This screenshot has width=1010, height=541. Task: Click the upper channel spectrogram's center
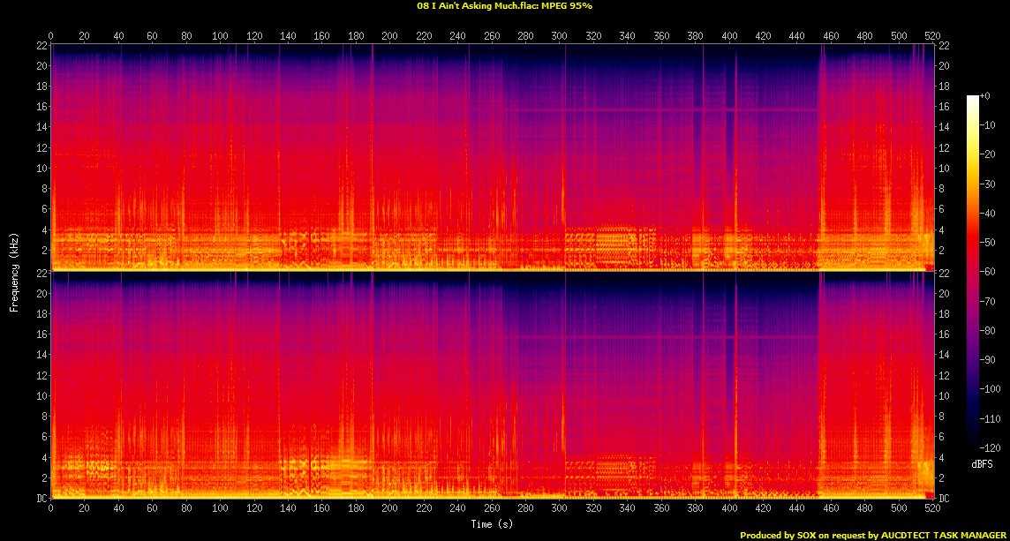click(x=492, y=156)
